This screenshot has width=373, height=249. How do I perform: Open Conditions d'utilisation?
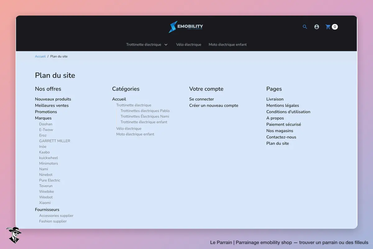coord(288,112)
